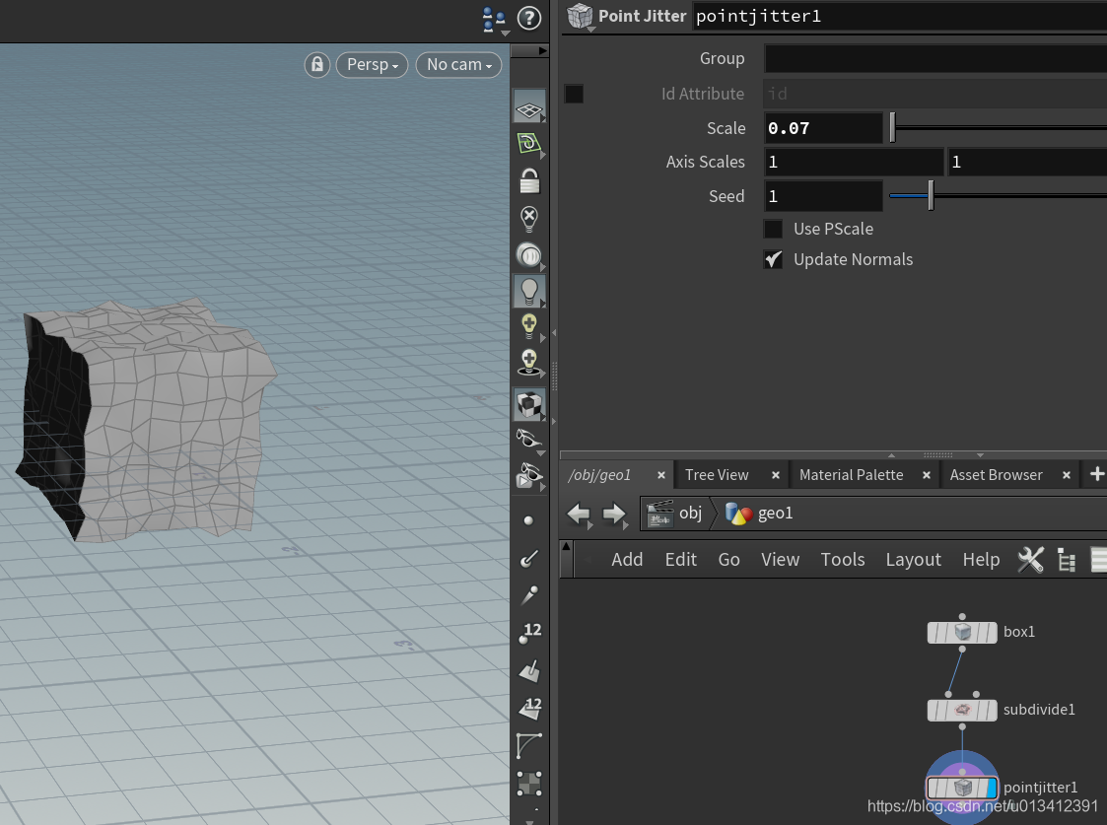
Task: Click the viewer linking people icon
Action: coord(494,18)
